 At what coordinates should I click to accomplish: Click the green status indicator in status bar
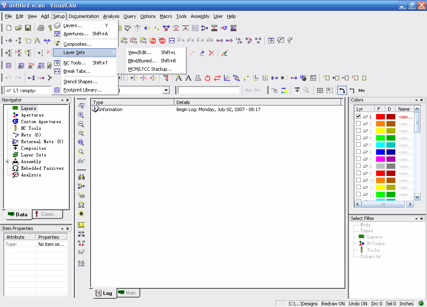tap(421, 304)
